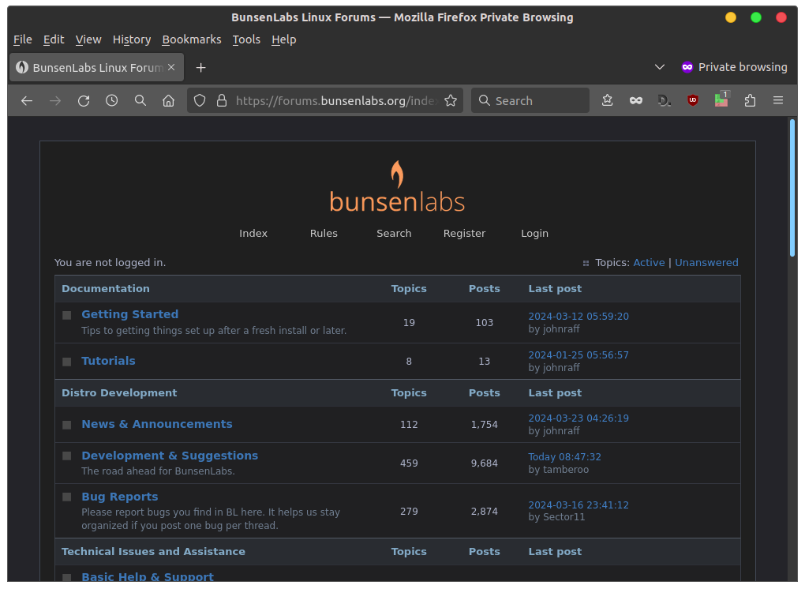Image resolution: width=805 pixels, height=589 pixels.
Task: Show Unanswered topics
Action: pos(706,263)
